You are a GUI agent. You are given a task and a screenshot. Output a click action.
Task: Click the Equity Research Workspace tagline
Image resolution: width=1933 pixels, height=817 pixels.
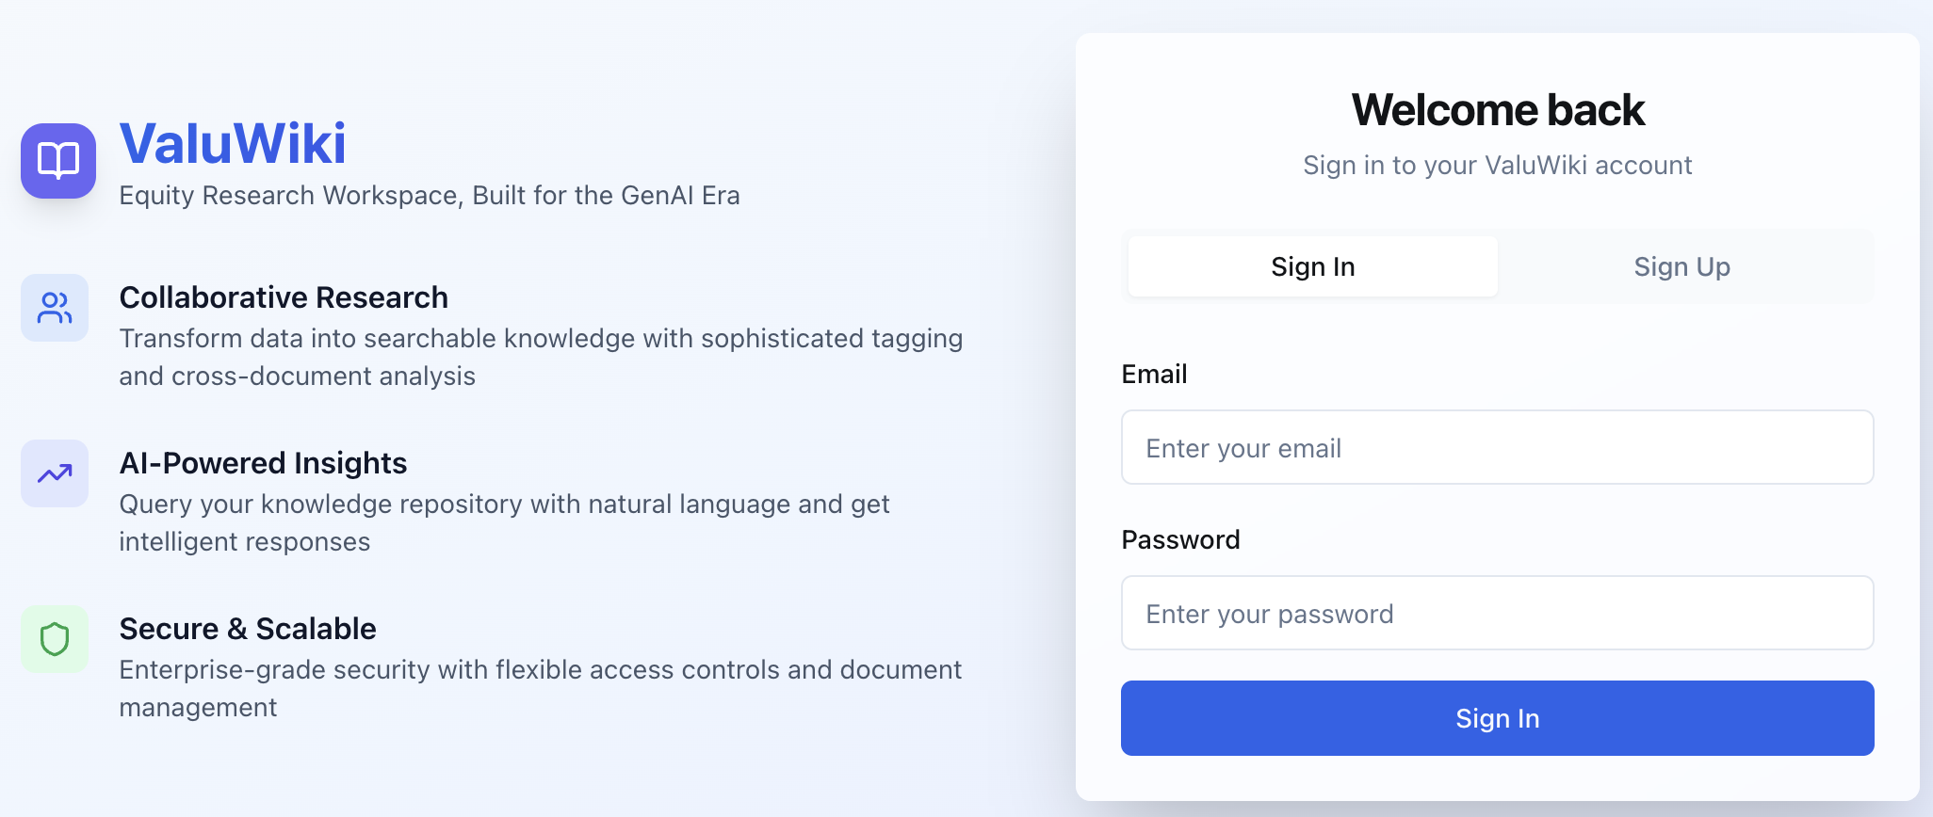click(x=430, y=195)
